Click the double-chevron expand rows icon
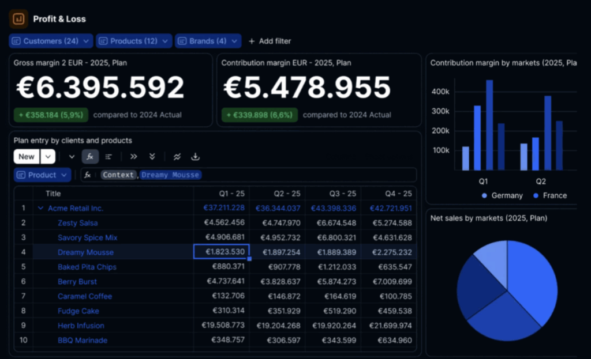This screenshot has height=359, width=591. pyautogui.click(x=152, y=156)
